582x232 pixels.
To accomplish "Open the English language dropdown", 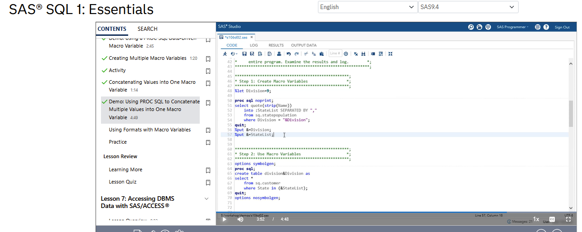I will [367, 7].
